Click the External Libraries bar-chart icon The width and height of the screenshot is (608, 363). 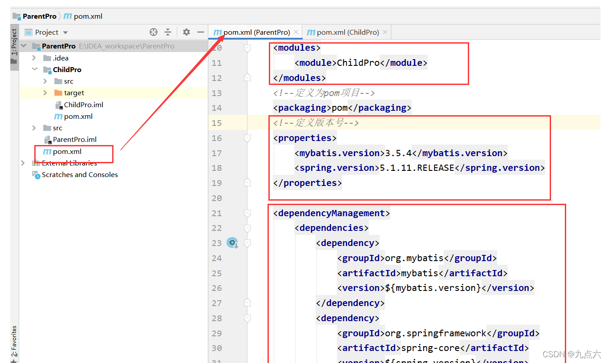pos(36,163)
